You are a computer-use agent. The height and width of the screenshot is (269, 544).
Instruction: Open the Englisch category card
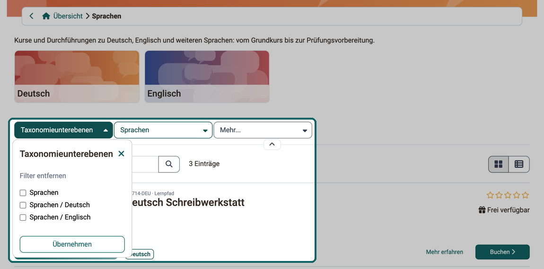[x=207, y=77]
